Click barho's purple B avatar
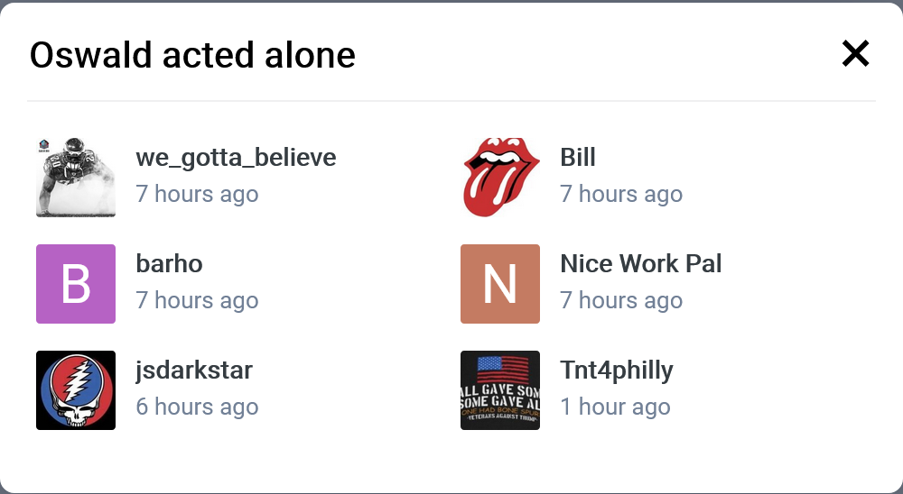 (x=76, y=284)
